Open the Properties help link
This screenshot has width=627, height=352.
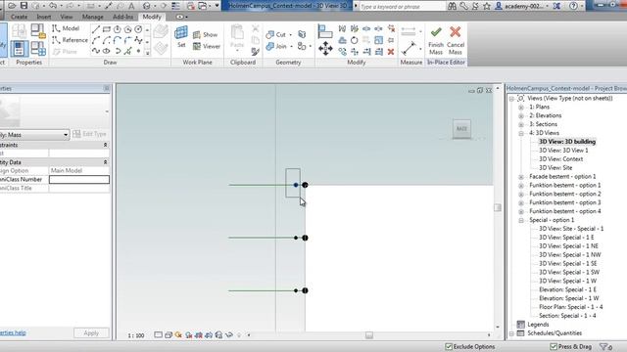point(13,332)
